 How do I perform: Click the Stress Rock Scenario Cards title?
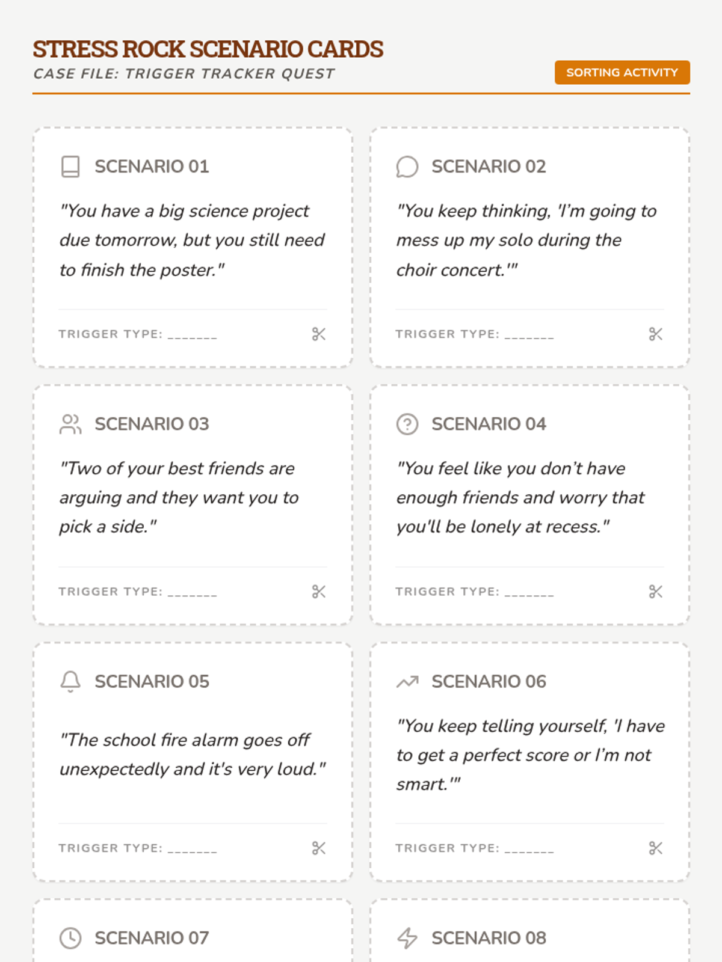pyautogui.click(x=208, y=49)
